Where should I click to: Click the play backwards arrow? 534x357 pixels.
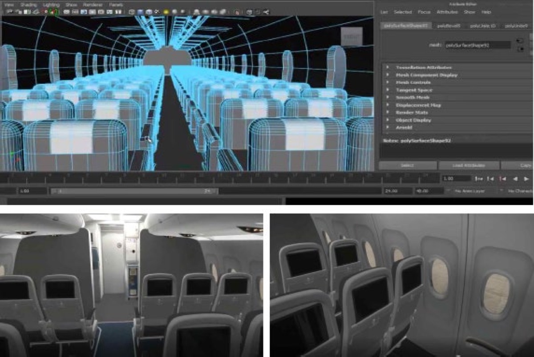click(x=515, y=179)
